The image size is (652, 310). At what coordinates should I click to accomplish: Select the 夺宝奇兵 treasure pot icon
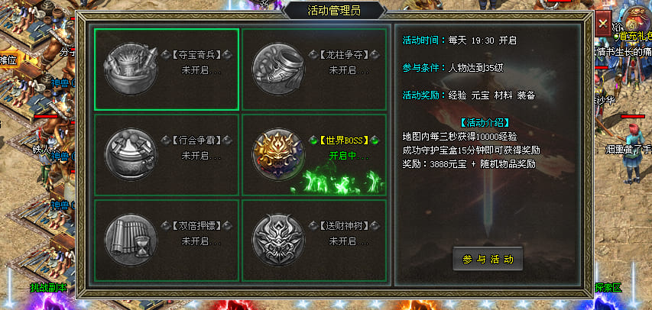131,69
